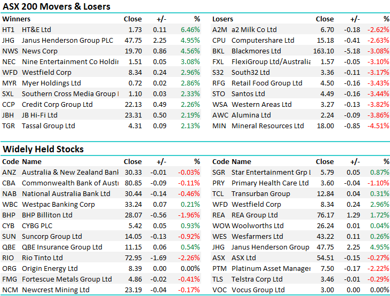390x296 pixels.
Task: Open Telstra Corp Ltd entry
Action: coord(257,279)
